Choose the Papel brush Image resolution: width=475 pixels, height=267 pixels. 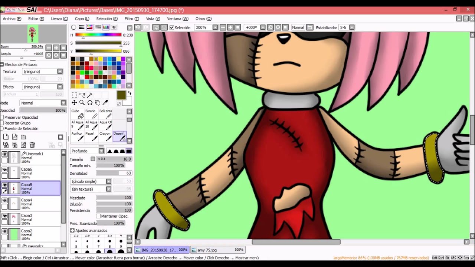pos(91,136)
